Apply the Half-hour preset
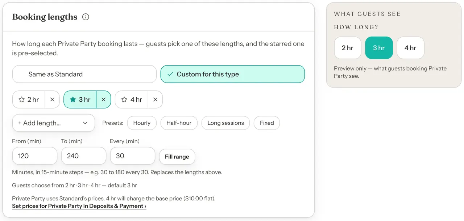 coord(179,123)
